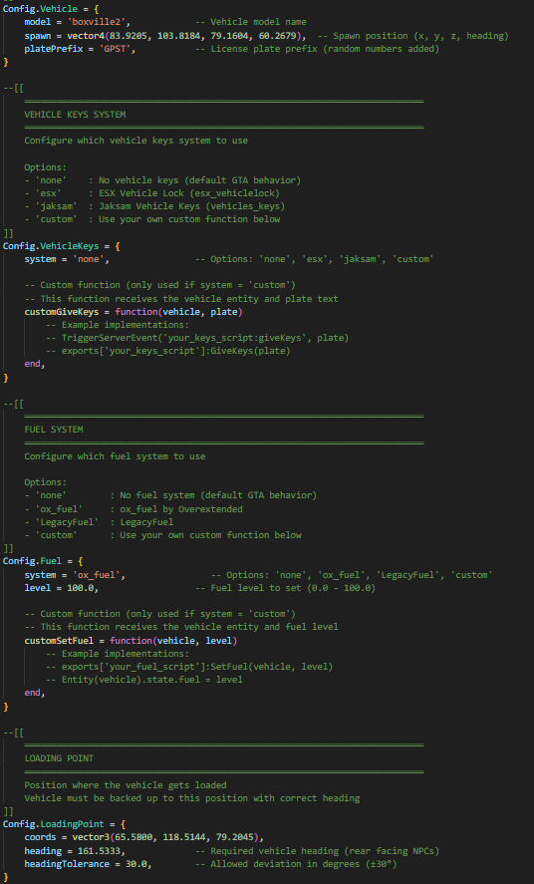
Task: Click the FUEL SYSTEM comment heading
Action: click(x=54, y=430)
